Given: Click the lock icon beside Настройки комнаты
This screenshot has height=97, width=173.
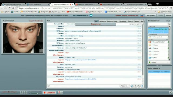Looking at the screenshot, I should point(91,16).
